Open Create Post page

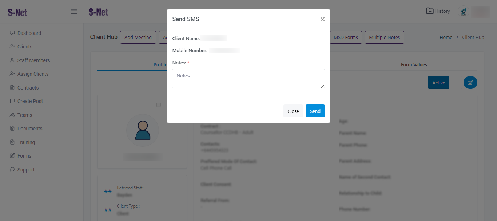click(x=30, y=101)
